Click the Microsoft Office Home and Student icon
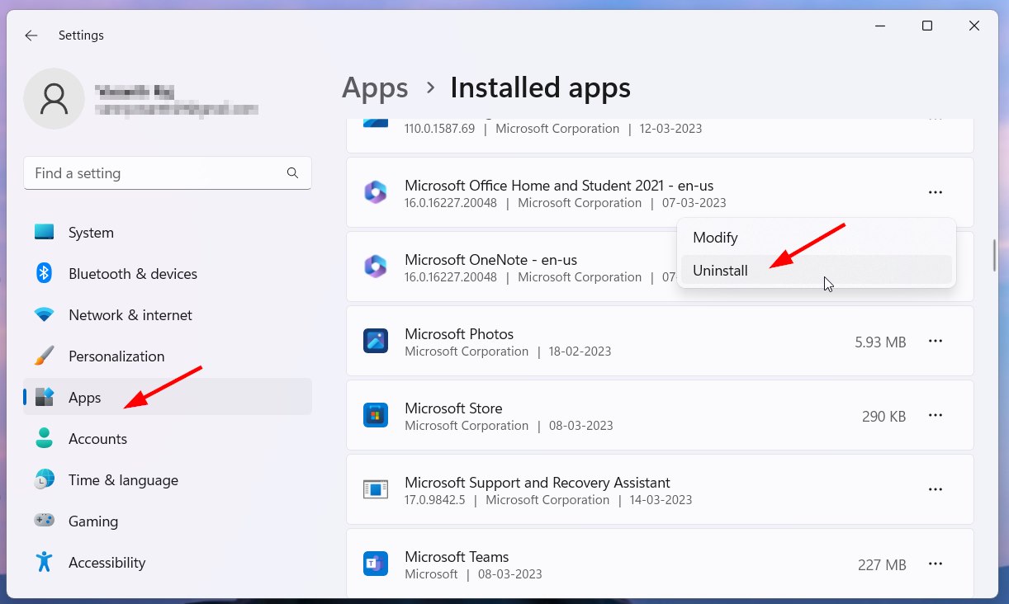1009x604 pixels. click(376, 192)
